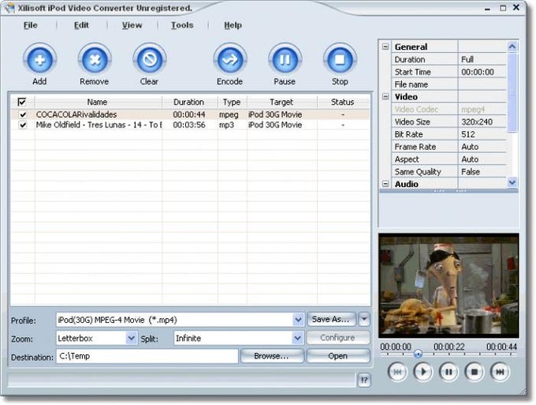Click the File name property row
The width and height of the screenshot is (536, 405).
pos(449,84)
